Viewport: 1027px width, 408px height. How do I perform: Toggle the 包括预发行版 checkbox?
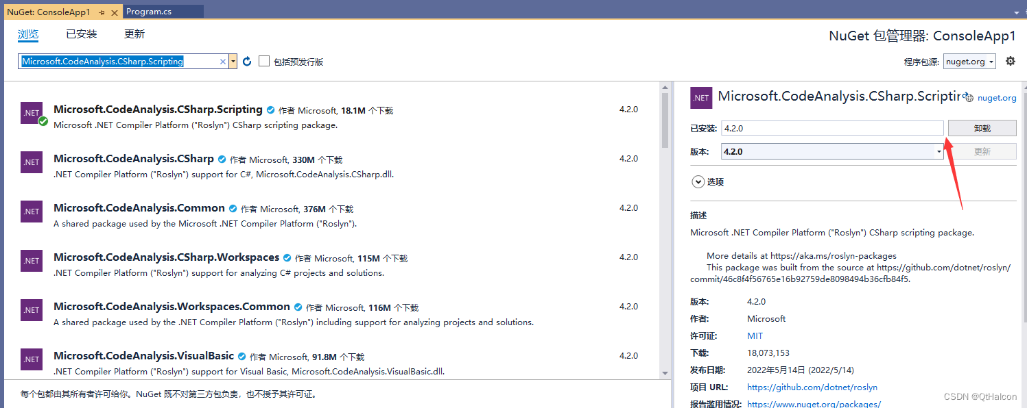(x=264, y=62)
